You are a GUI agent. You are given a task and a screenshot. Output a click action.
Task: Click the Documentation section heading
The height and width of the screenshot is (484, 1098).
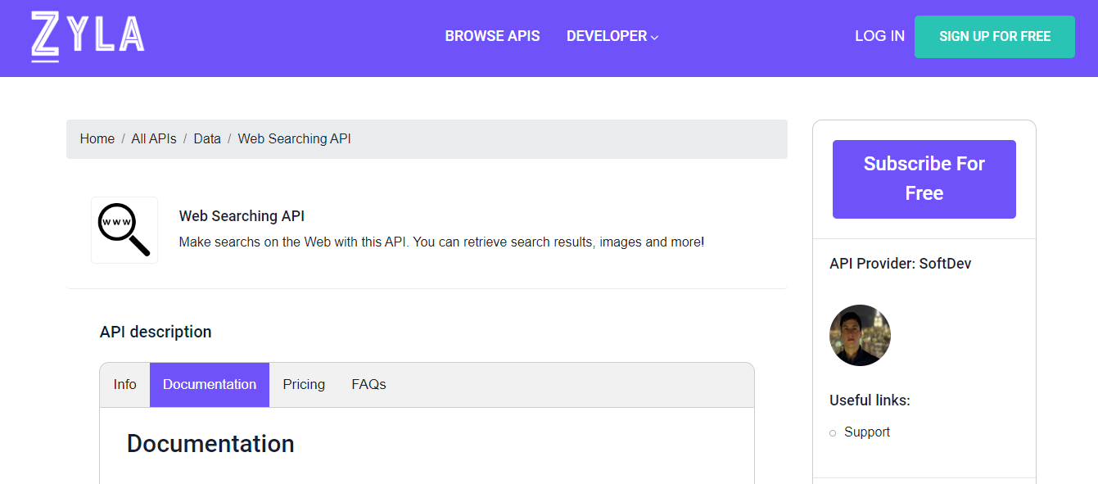[210, 443]
